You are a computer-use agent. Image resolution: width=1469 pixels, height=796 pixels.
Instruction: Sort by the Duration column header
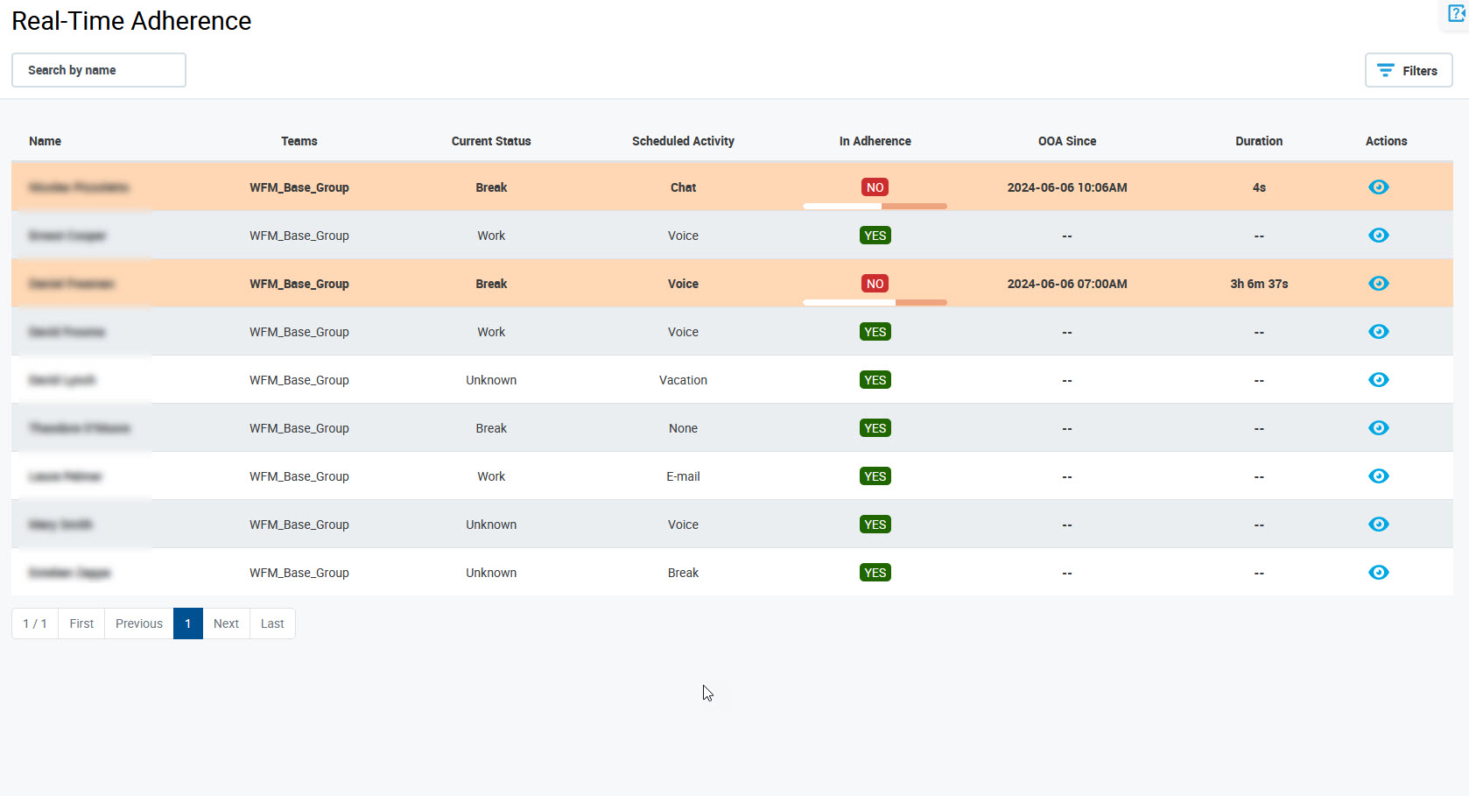pos(1258,141)
